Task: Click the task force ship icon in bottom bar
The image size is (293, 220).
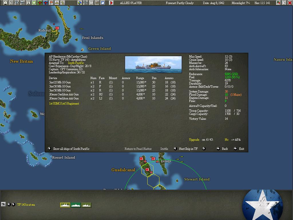Action: (3, 204)
